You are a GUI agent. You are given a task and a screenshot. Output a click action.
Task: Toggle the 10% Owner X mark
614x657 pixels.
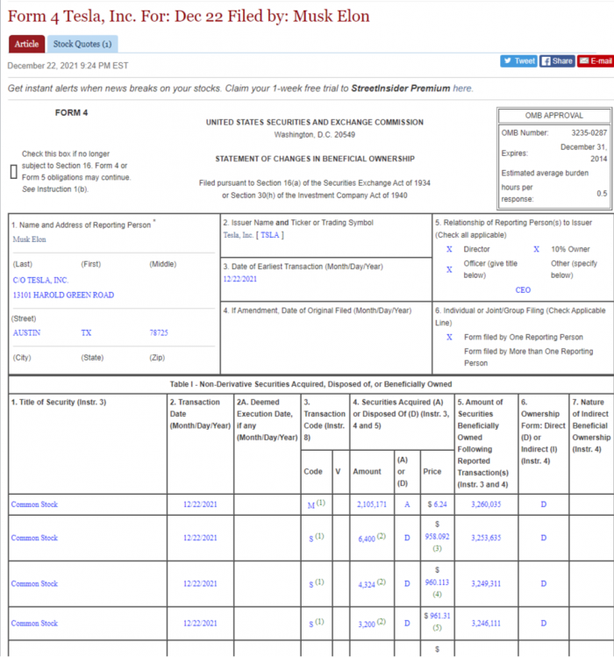tap(537, 249)
